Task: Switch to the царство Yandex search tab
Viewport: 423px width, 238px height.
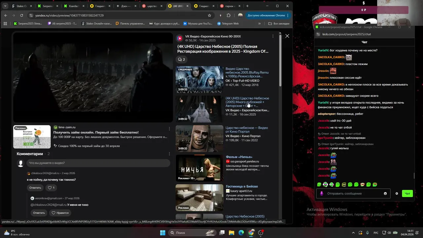Action: 153,6
